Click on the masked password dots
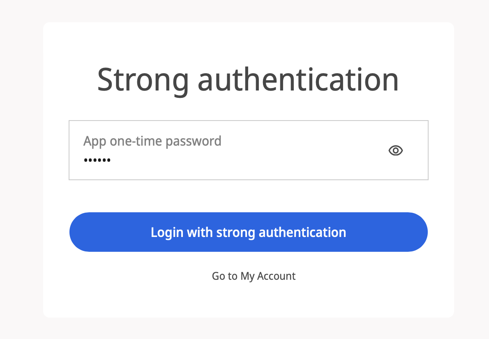489x339 pixels. (x=97, y=160)
